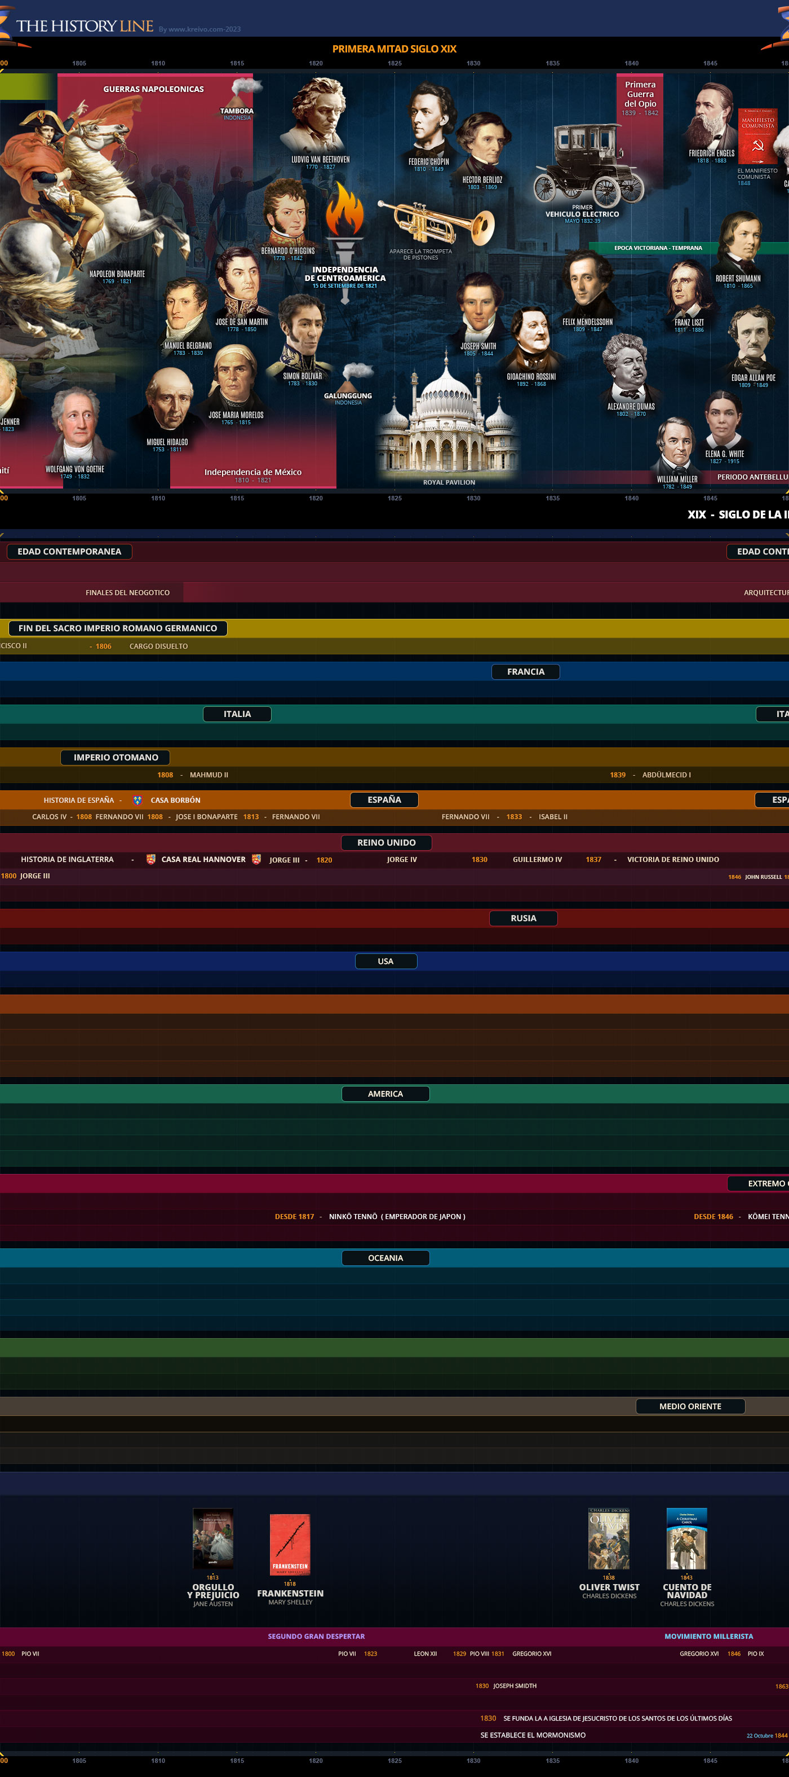
Task: Click the USA section label
Action: pyautogui.click(x=386, y=961)
